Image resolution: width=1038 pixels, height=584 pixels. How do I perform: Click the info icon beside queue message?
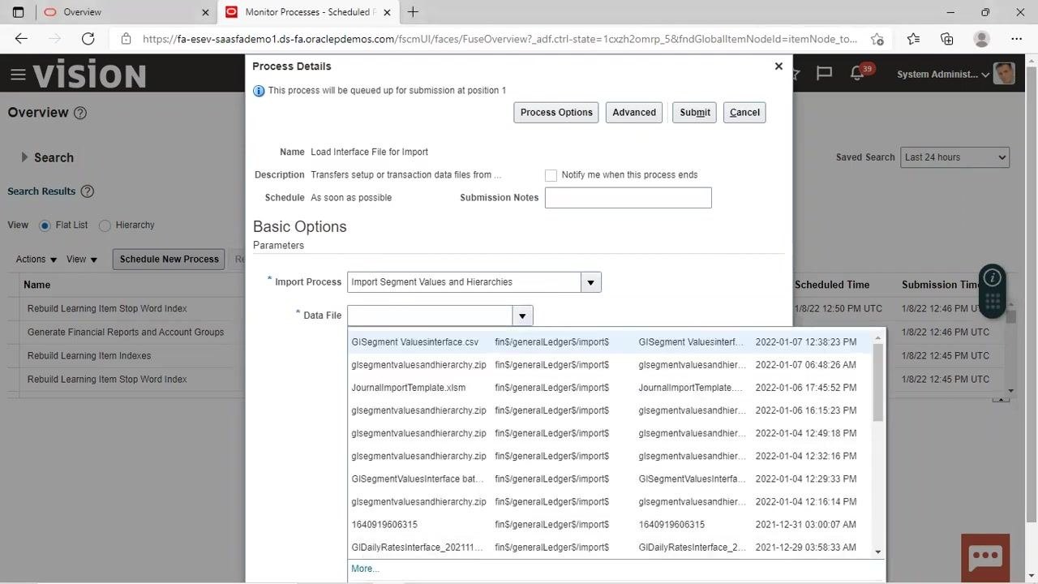click(259, 91)
